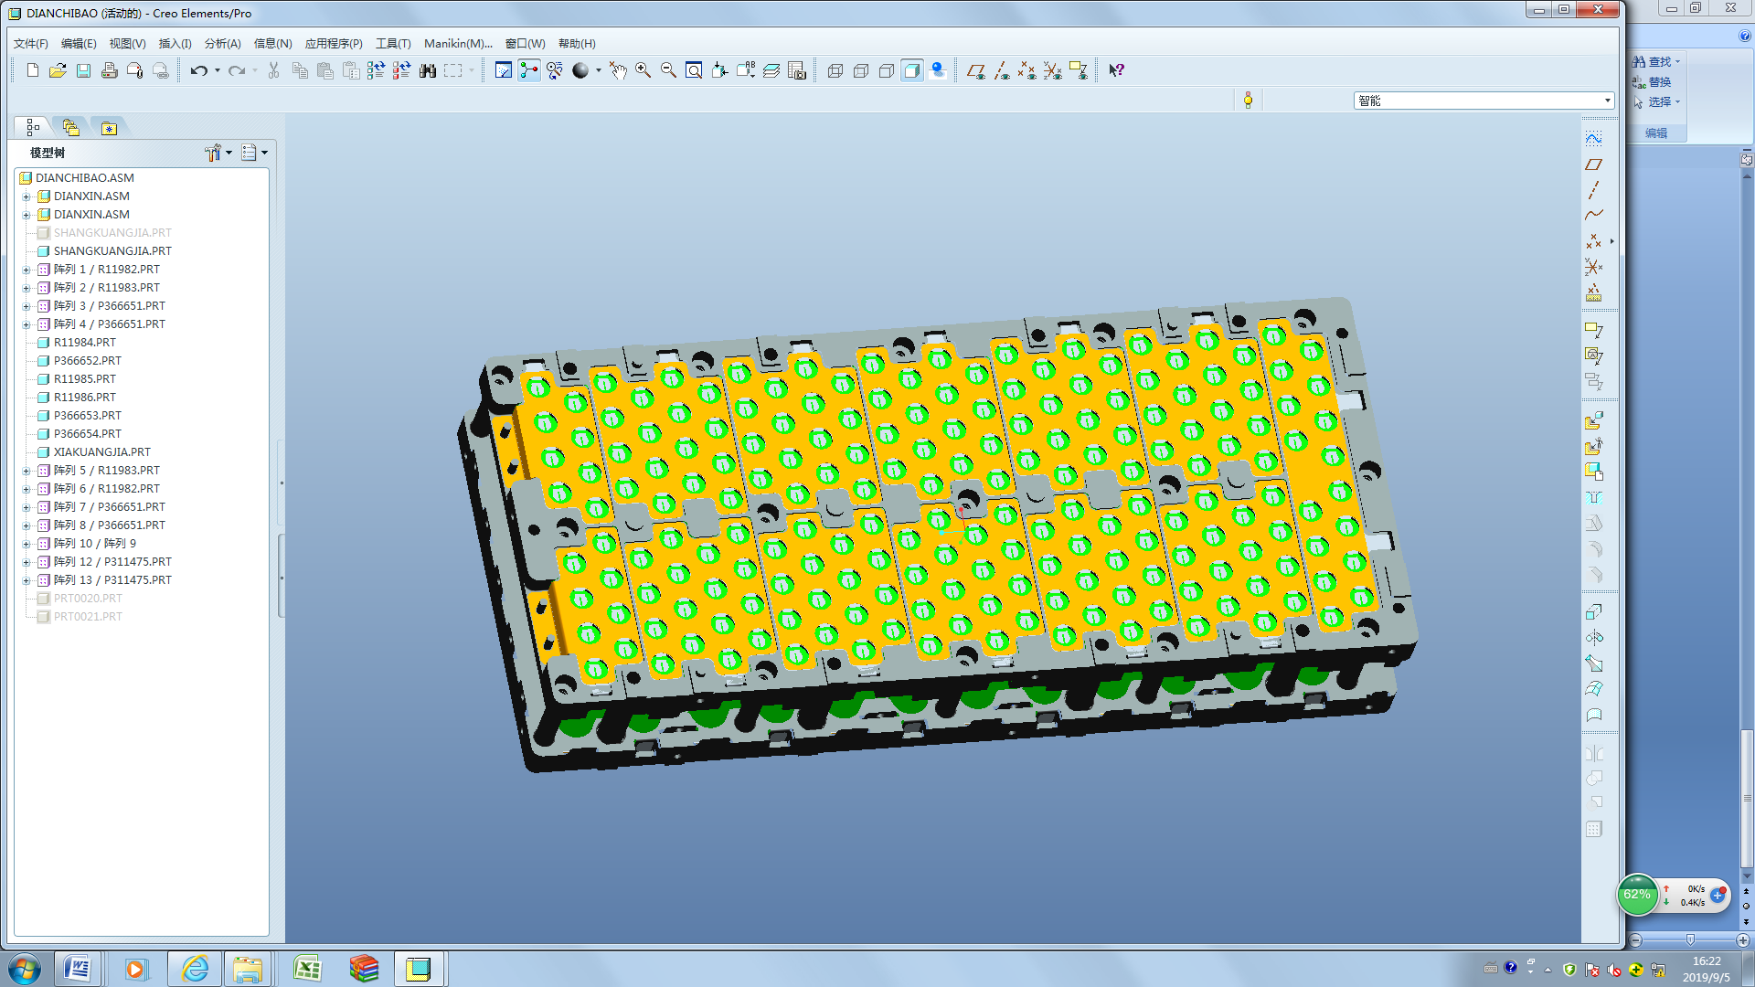The image size is (1755, 987).
Task: Switch to wireframe display mode
Action: pos(835,70)
